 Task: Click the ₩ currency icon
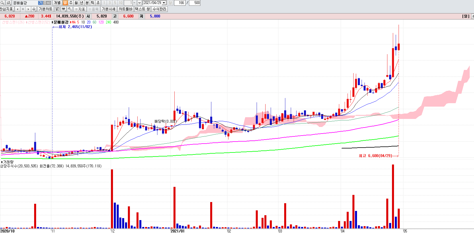(x=64, y=9)
